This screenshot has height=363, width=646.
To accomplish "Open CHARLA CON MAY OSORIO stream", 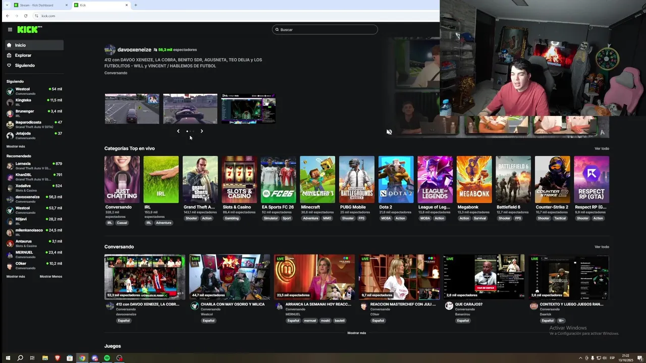I will click(x=230, y=277).
